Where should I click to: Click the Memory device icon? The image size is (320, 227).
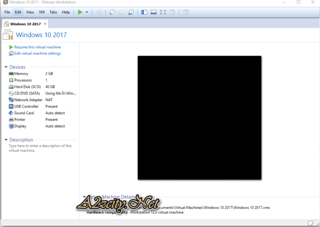pos(11,74)
